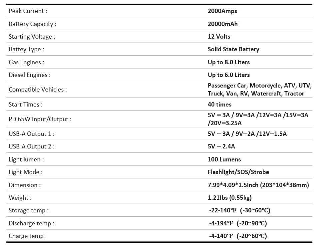The height and width of the screenshot is (246, 319).
Task: Click the 100 Lumens value
Action: point(224,159)
